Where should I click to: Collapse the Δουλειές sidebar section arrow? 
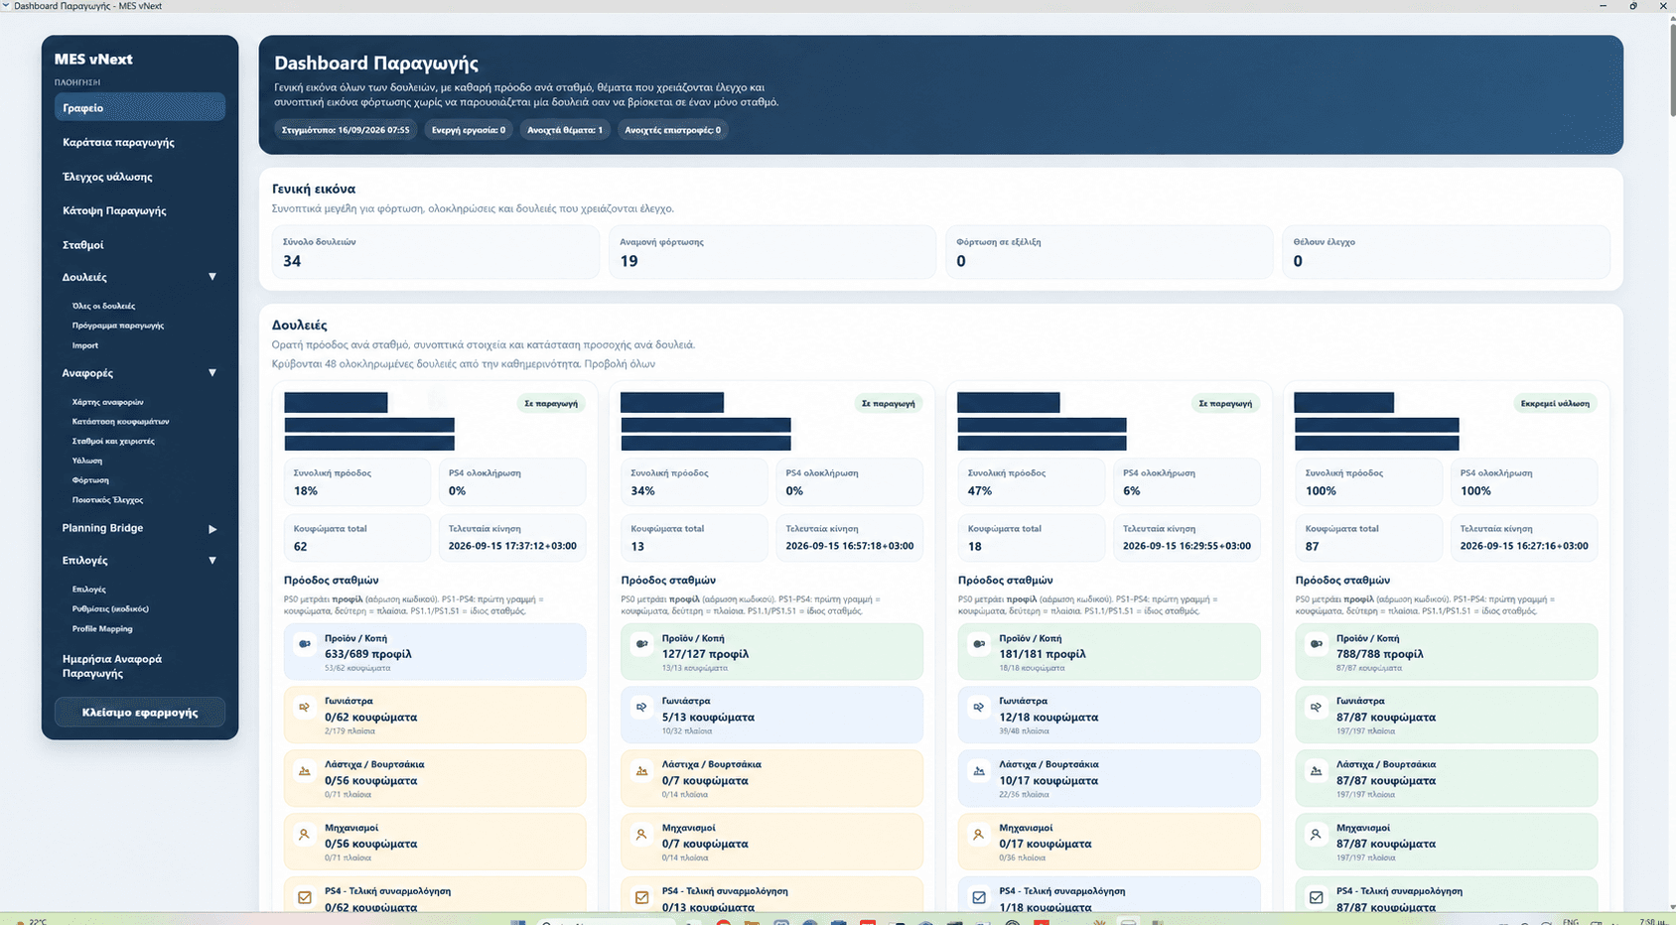[x=212, y=277]
